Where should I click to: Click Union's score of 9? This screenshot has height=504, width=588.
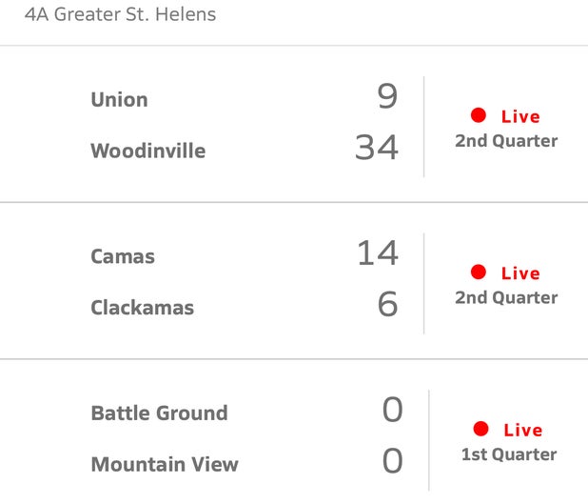(387, 96)
